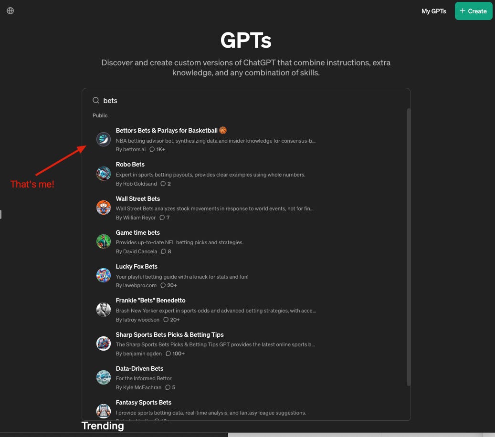Select the 'Robo Bets' result title

[130, 165]
